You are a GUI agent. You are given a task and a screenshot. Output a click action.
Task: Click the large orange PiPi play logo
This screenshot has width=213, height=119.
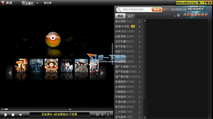click(53, 39)
